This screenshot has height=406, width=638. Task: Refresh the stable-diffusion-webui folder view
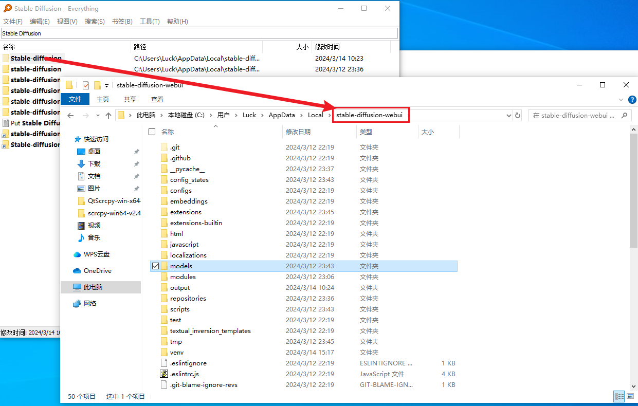coord(518,116)
